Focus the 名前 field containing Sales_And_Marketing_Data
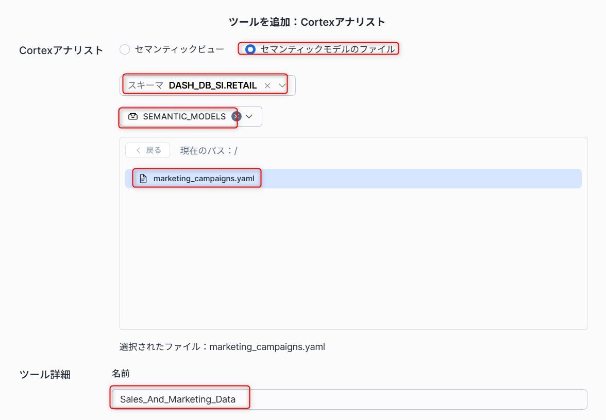The image size is (606, 420). (348, 399)
